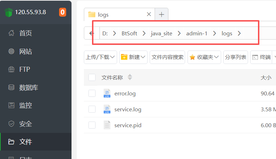
Task: Go back with the left arrow button
Action: point(92,33)
